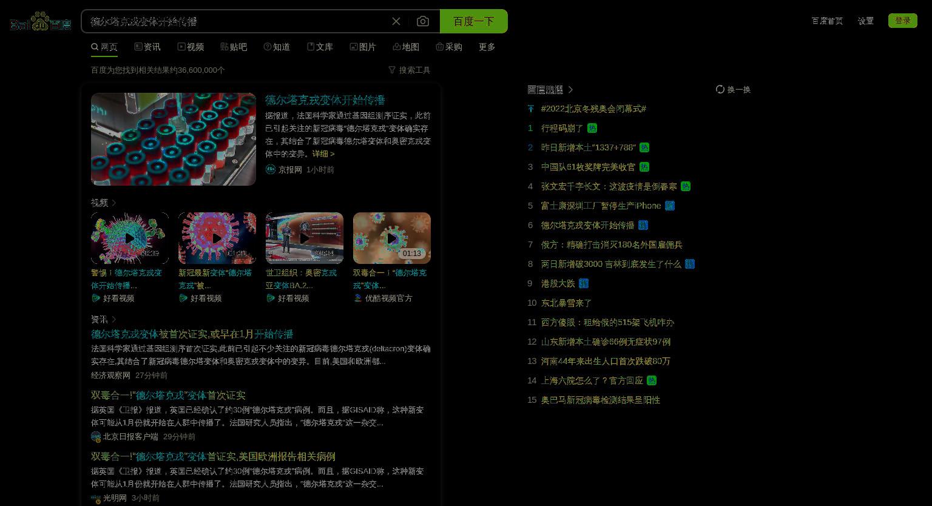Viewport: 932px width, 506px height.
Task: Click 优酷视频官方 source icon
Action: pyautogui.click(x=358, y=298)
